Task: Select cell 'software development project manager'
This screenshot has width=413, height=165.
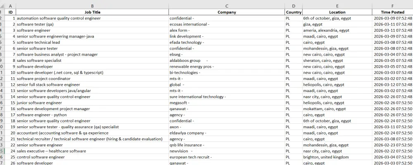Action: click(93, 109)
